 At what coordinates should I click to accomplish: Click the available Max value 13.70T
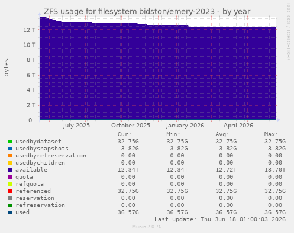coord(275,170)
